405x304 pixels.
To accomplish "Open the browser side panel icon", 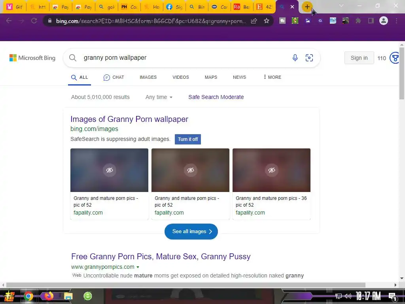I will coord(371,21).
